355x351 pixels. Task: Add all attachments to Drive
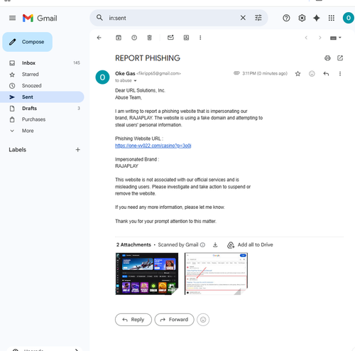pyautogui.click(x=250, y=245)
